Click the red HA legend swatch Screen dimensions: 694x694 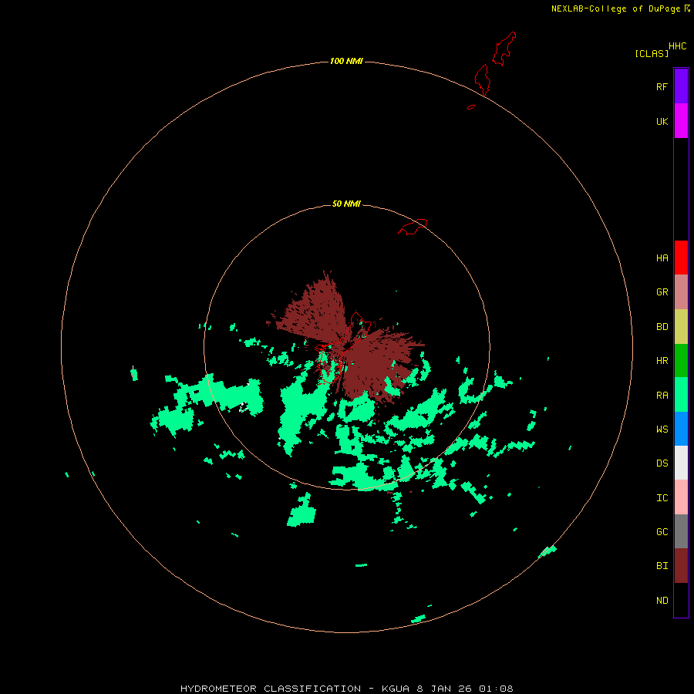(x=681, y=258)
